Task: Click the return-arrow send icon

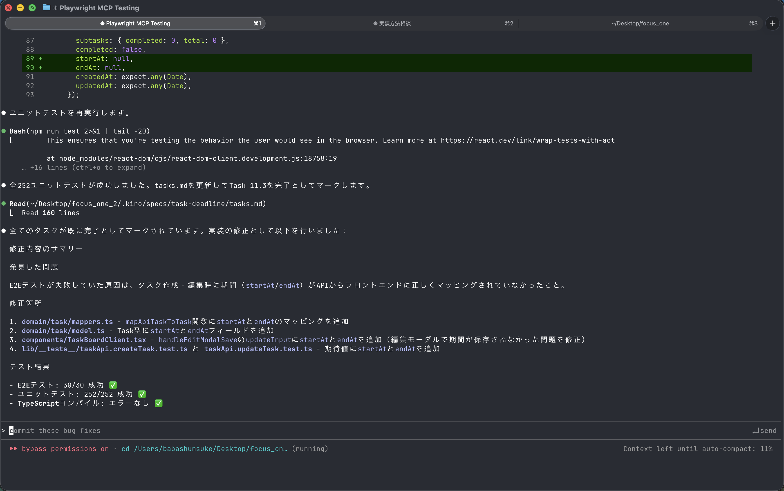Action: click(756, 431)
